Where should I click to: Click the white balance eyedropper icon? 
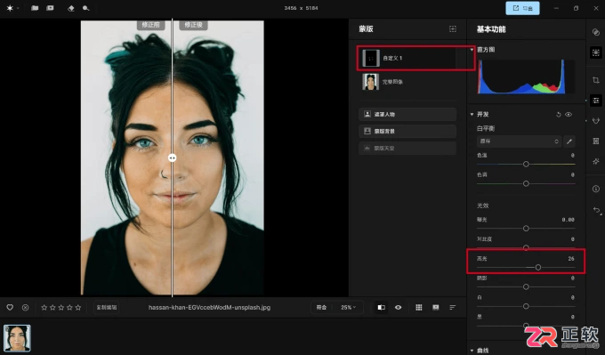[569, 141]
